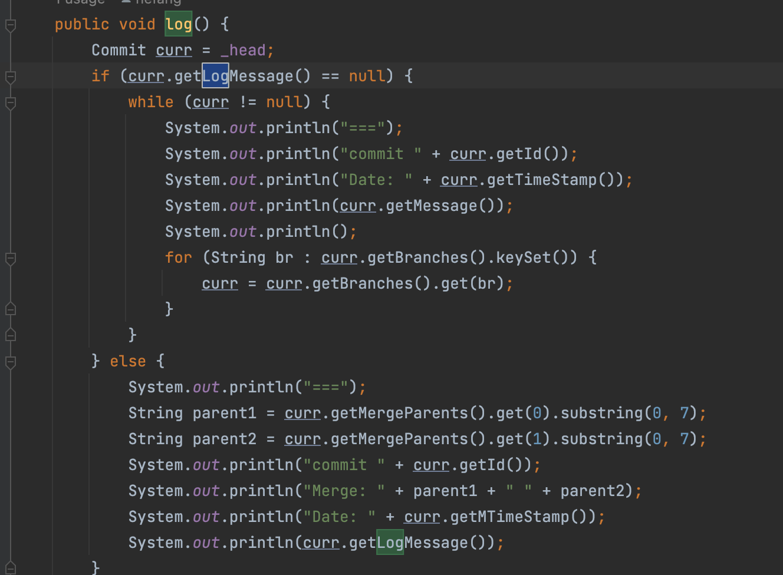Click fold end marker at bottom brace
The width and height of the screenshot is (783, 575).
point(10,567)
